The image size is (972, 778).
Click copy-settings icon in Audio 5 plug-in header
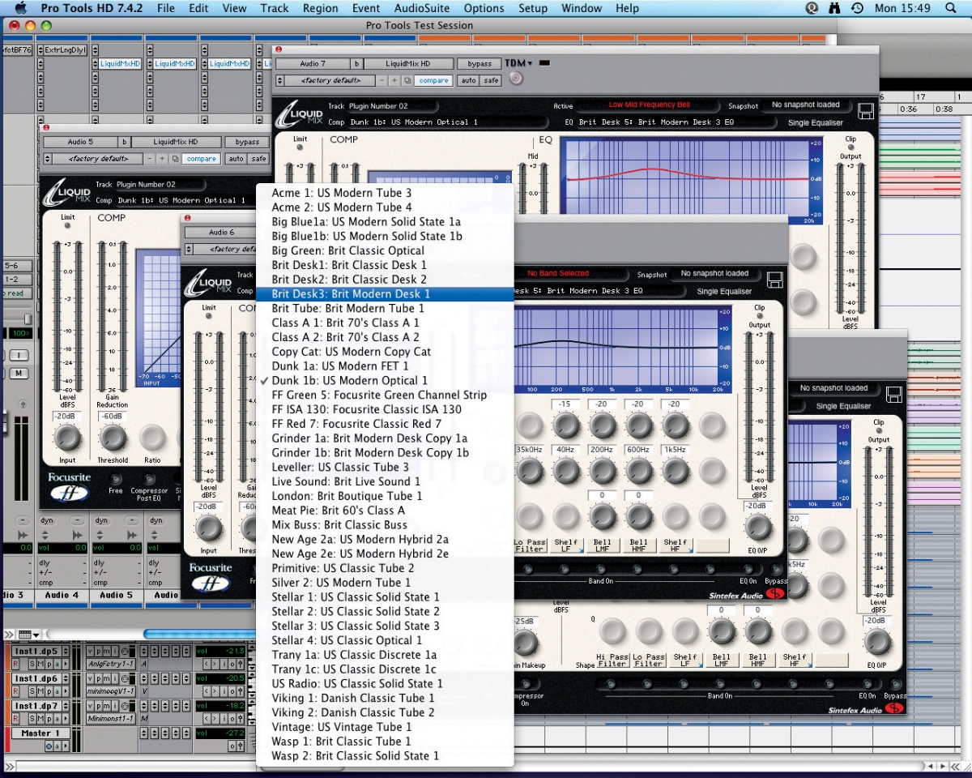[x=173, y=159]
